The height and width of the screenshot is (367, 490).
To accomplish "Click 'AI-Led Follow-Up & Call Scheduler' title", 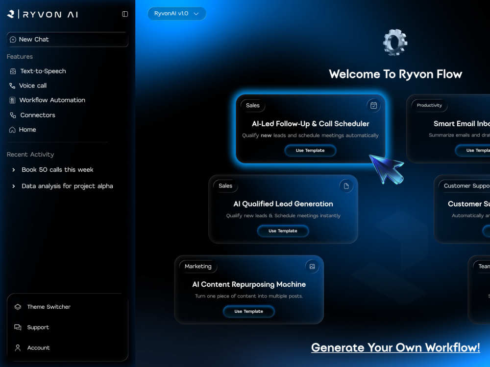I will [x=311, y=124].
